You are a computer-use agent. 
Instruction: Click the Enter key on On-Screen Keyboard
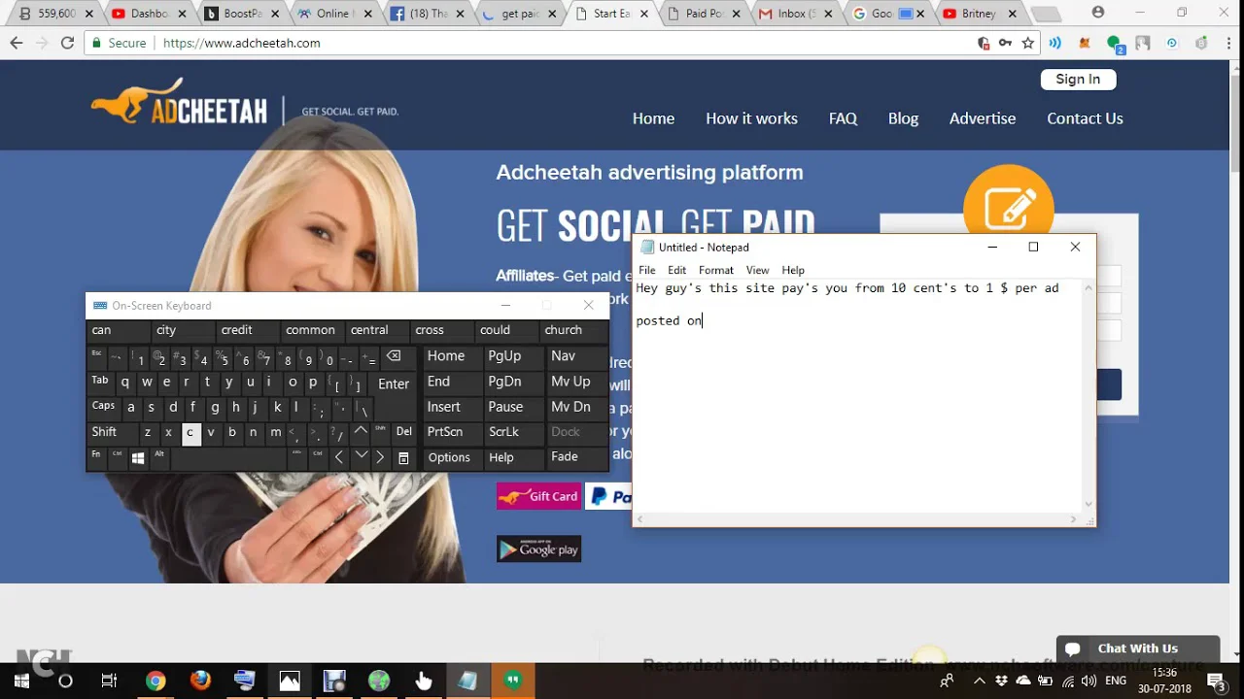394,384
